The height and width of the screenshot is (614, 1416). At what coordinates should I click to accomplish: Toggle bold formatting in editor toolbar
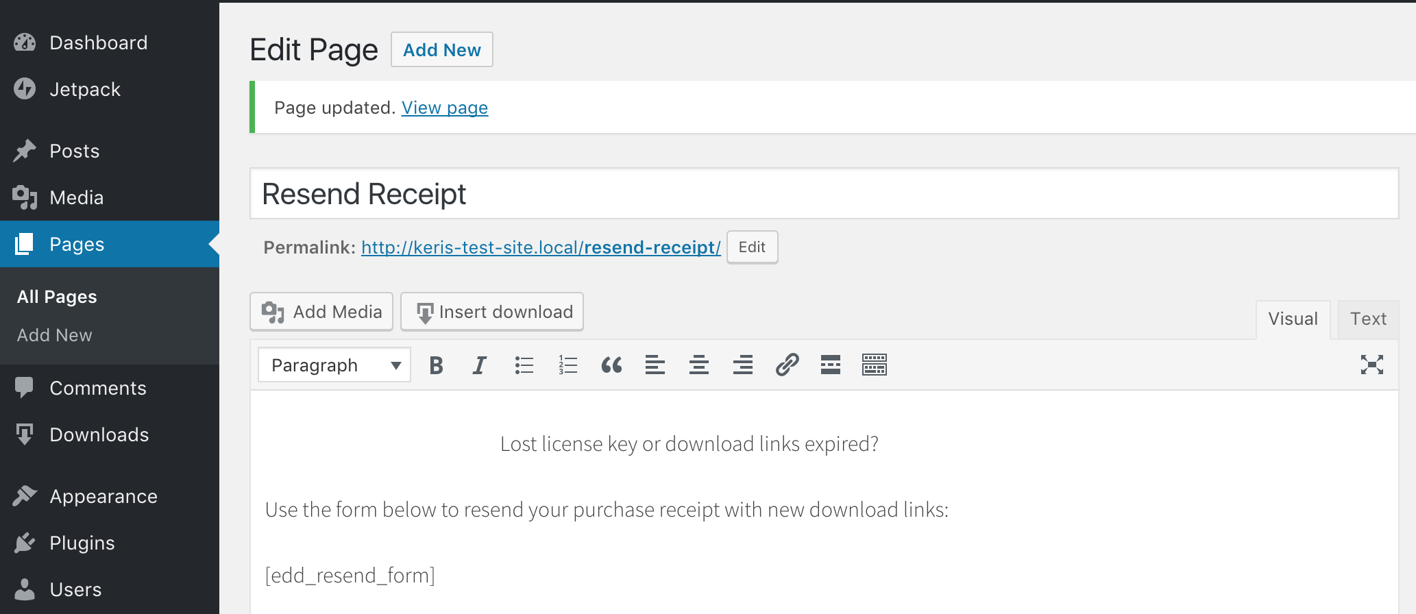point(436,365)
